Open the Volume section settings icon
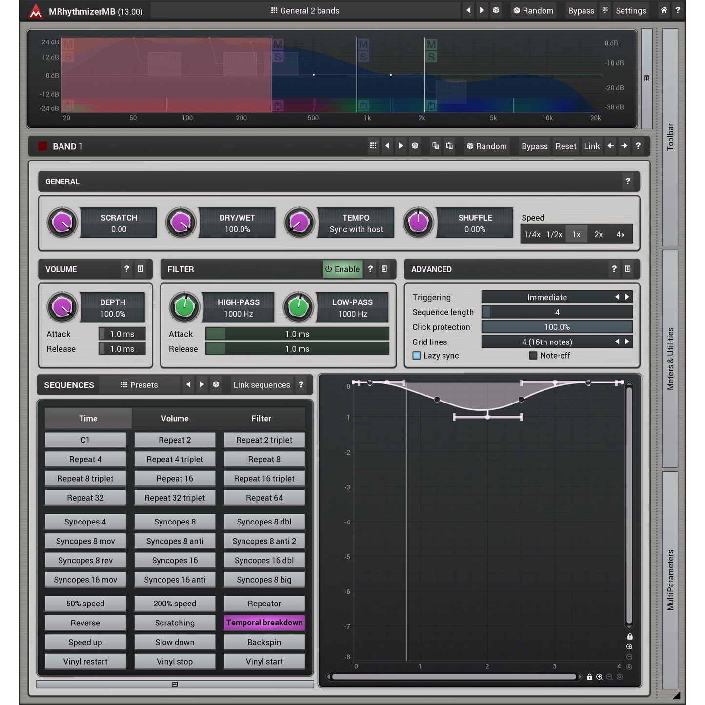This screenshot has height=705, width=705. 141,269
